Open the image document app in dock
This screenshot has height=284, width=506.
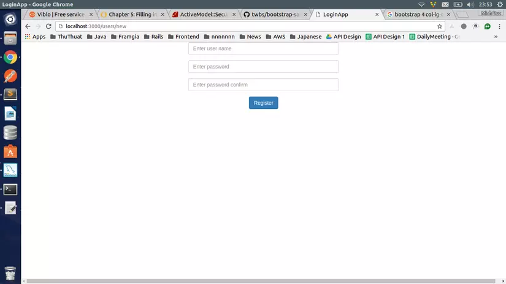(10, 114)
